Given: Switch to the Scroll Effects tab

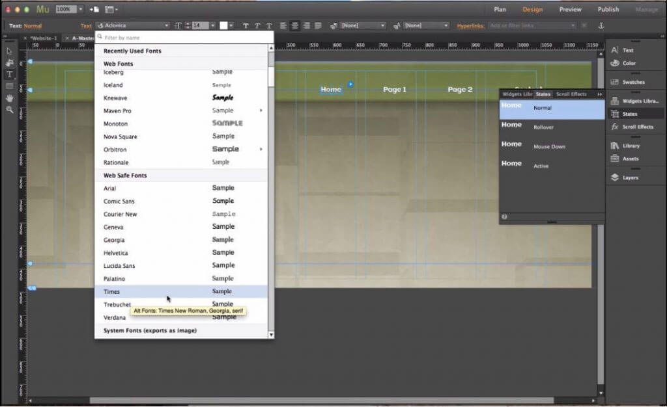Looking at the screenshot, I should 571,94.
